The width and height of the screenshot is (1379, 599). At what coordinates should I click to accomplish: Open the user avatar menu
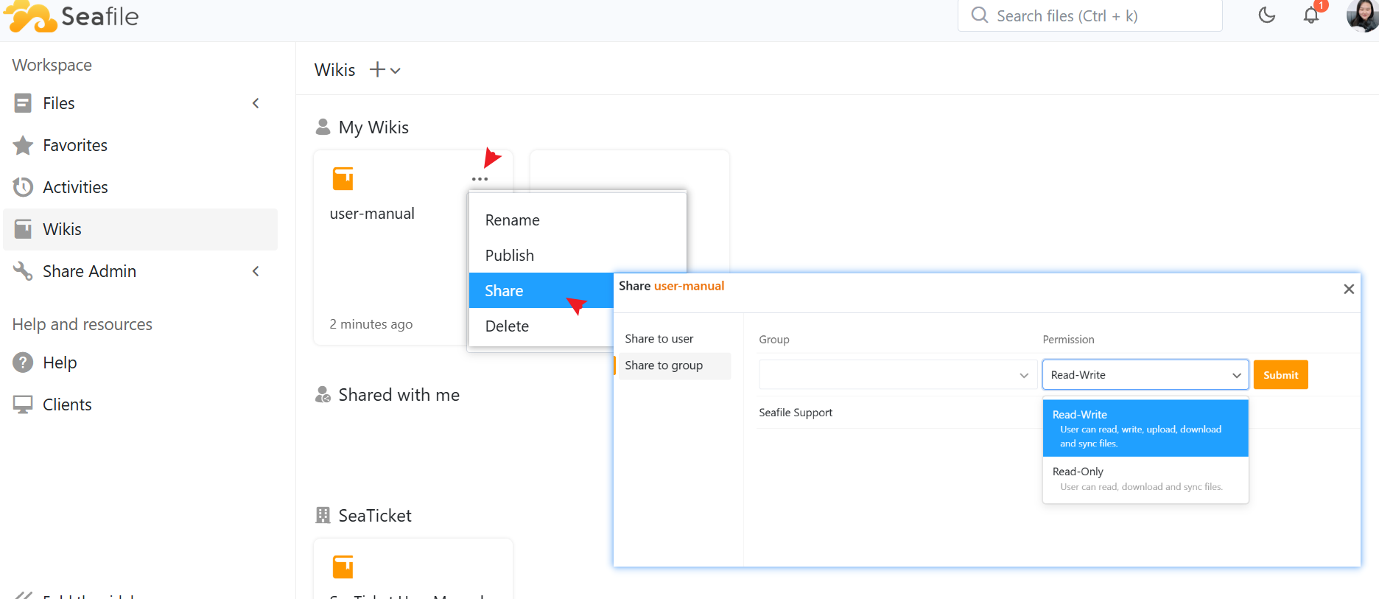1361,15
